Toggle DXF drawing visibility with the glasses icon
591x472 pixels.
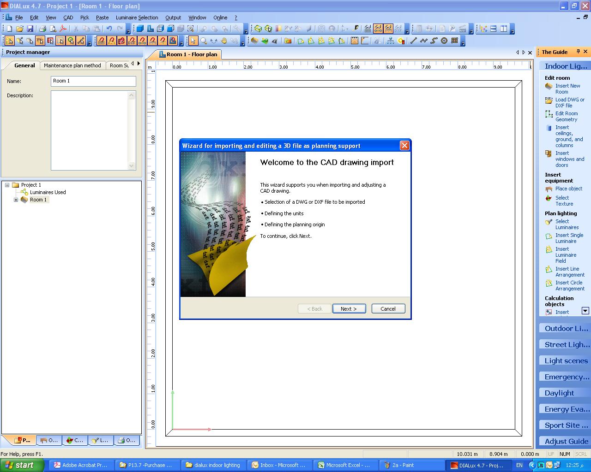pos(398,29)
